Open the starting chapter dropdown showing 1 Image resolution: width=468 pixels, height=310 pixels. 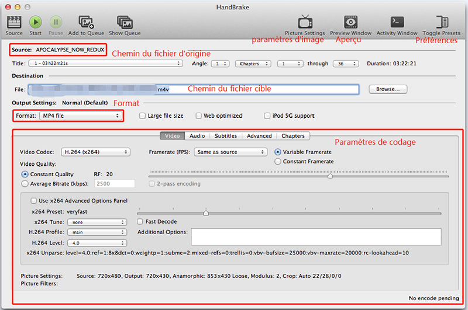coord(290,64)
